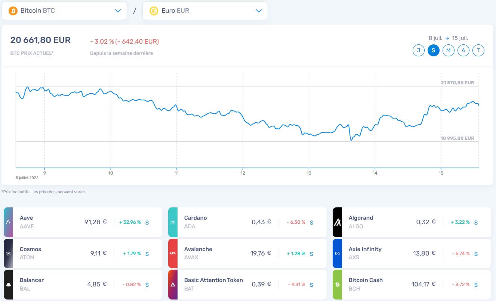This screenshot has width=496, height=301.
Task: Open the Cardano coin name link
Action: coord(195,218)
